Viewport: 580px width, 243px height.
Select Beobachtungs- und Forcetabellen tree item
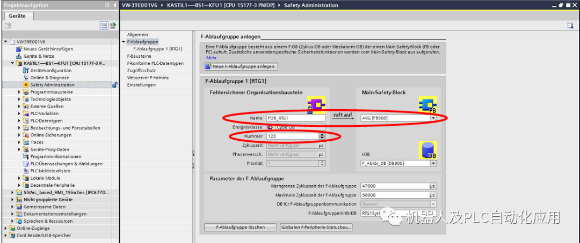65,128
